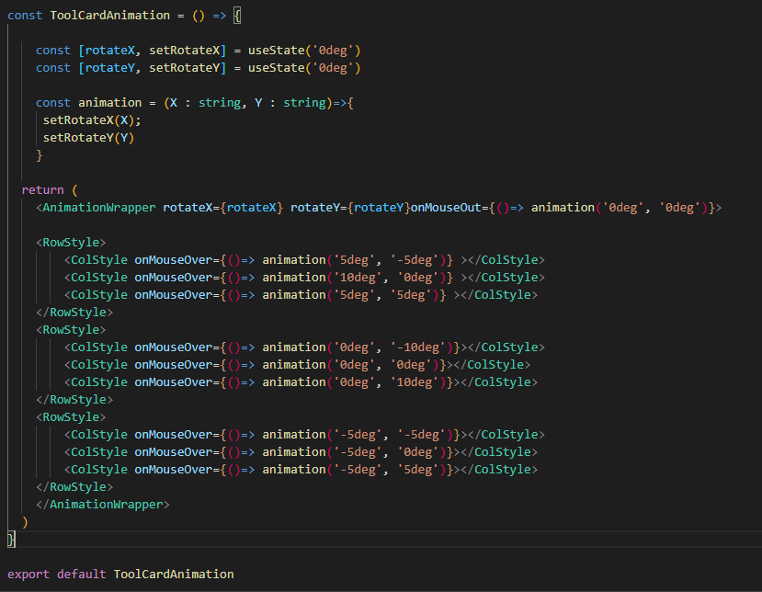Click the setRotateX(X); call

click(92, 120)
